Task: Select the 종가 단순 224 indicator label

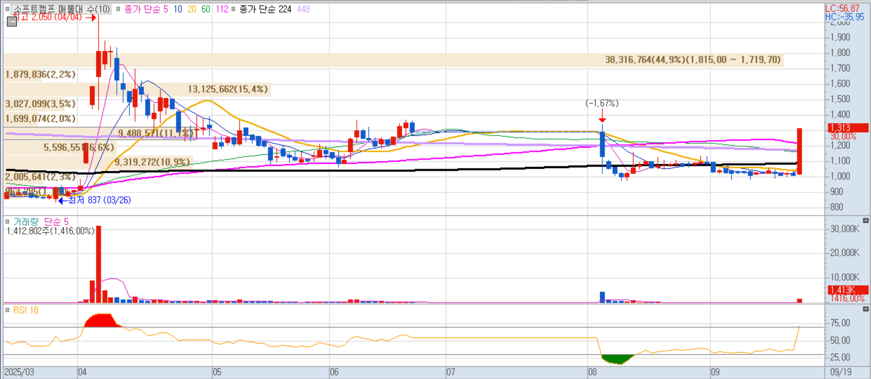Action: (x=265, y=9)
